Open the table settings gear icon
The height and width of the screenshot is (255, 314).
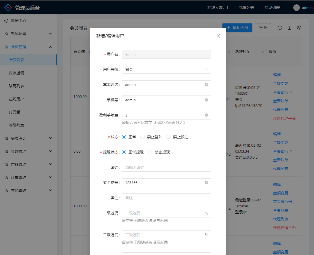pos(299,28)
